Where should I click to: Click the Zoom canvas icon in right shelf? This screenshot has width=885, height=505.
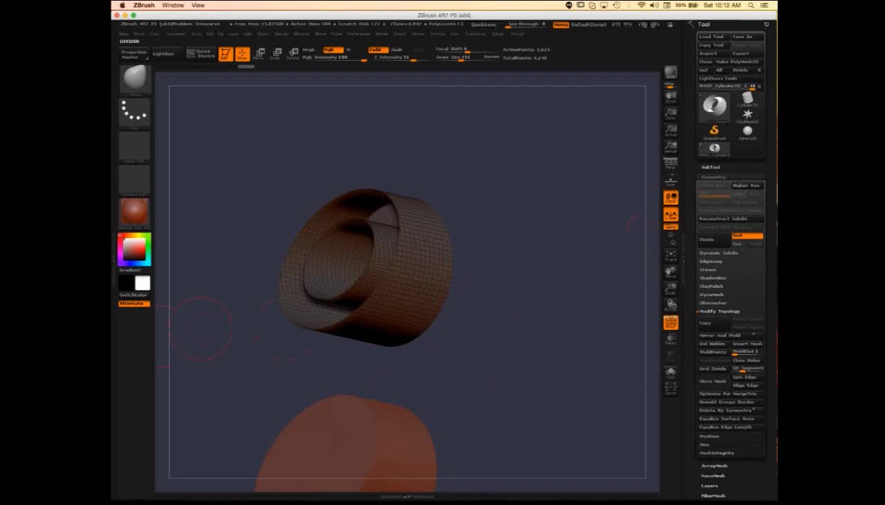[671, 113]
